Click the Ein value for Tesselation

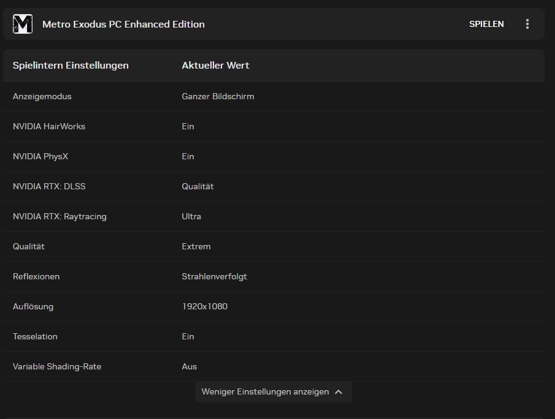point(188,337)
